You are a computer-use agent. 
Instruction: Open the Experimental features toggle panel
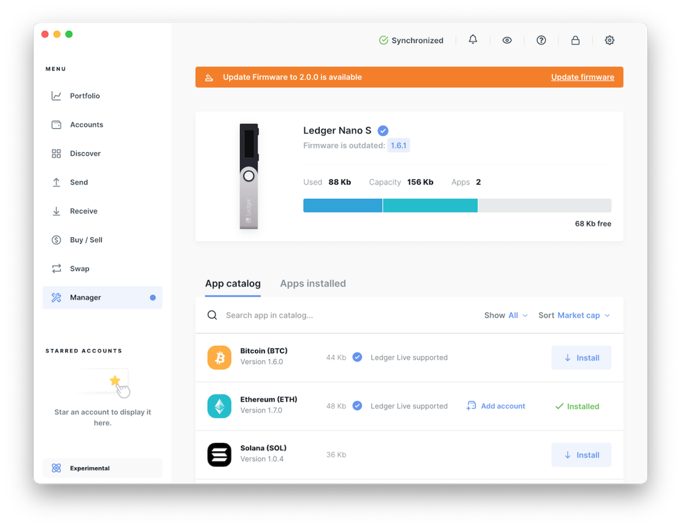click(89, 468)
